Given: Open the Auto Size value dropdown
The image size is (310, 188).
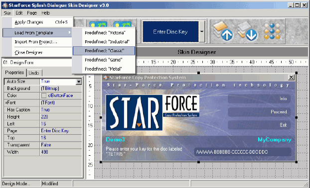Looking at the screenshot, I should [79, 82].
